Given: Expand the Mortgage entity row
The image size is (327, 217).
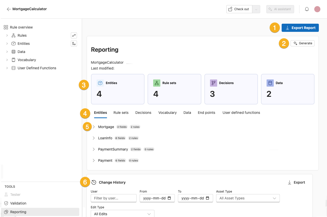Looking at the screenshot, I should pos(94,127).
